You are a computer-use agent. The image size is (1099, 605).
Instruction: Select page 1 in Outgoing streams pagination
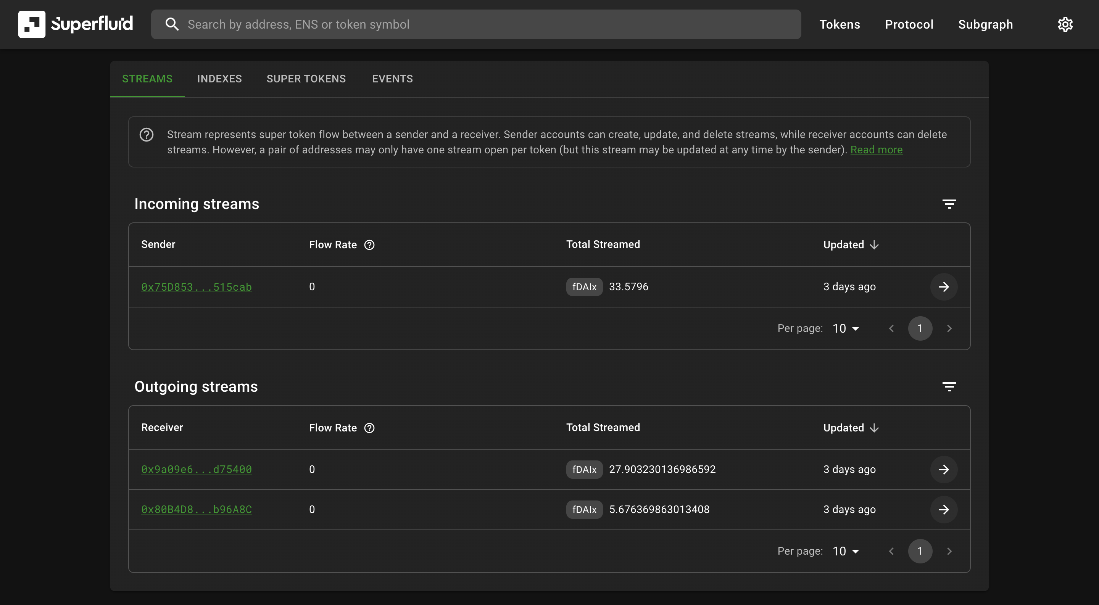(x=920, y=551)
